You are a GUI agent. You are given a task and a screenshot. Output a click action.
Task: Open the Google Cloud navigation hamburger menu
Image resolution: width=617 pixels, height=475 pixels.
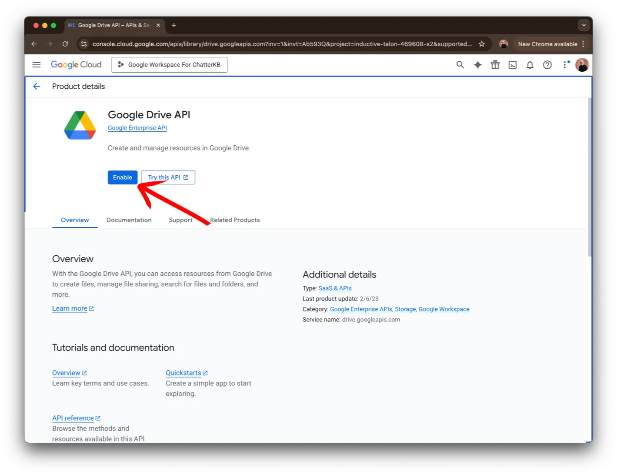click(37, 65)
